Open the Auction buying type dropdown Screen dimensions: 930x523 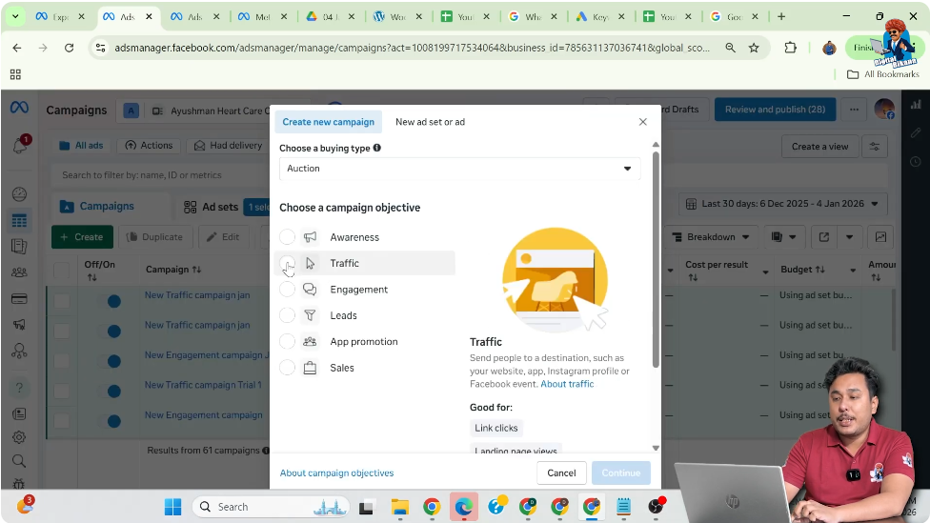point(459,169)
